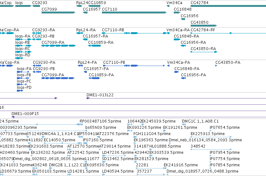Select transcript loqs-RA

pos(23,39)
